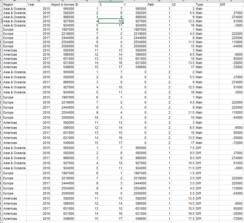Click the "Import in tonnes" header cell
Screen dimensions: 244x223
62,5
